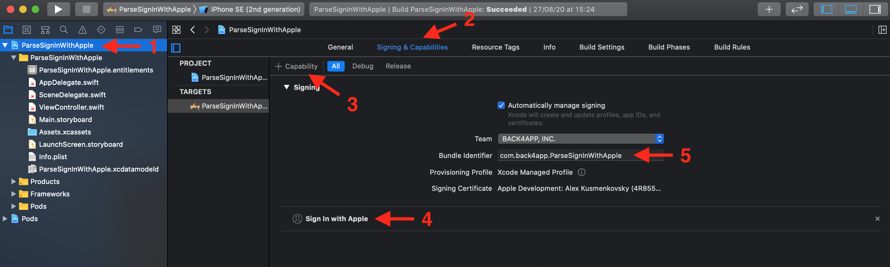
Task: Open the Project navigator folder icon
Action: [8, 30]
